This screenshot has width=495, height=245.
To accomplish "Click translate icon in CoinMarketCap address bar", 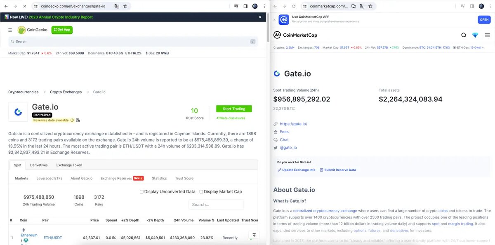I will [x=362, y=6].
